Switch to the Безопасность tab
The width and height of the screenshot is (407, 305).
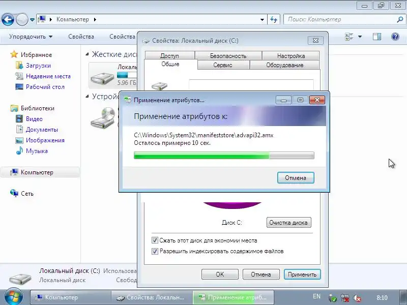228,56
